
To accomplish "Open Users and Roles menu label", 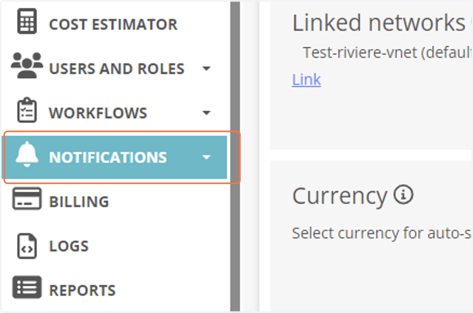I will tap(117, 69).
